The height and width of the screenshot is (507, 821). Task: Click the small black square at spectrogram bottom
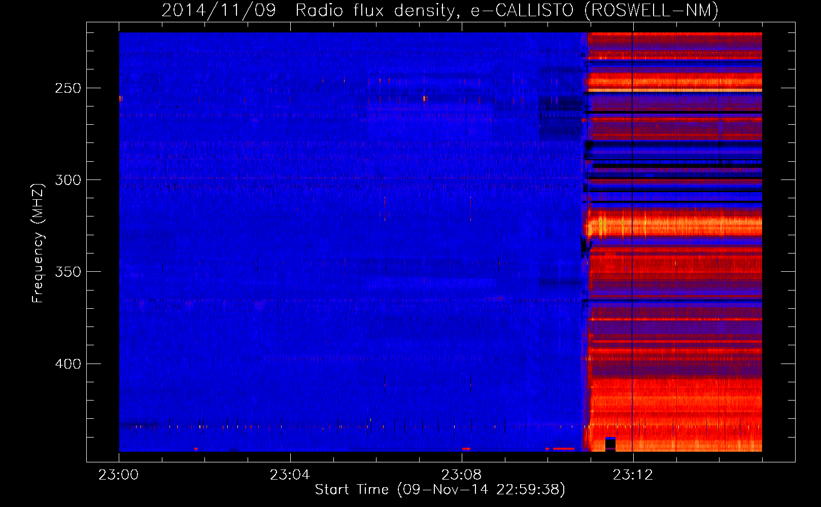coord(610,443)
